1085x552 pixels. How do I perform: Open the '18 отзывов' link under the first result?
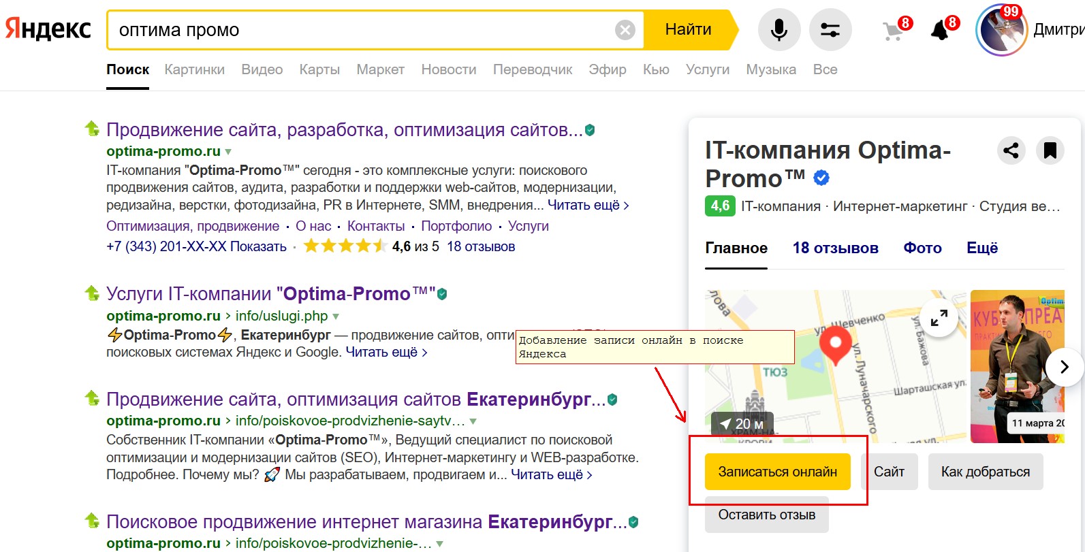481,246
